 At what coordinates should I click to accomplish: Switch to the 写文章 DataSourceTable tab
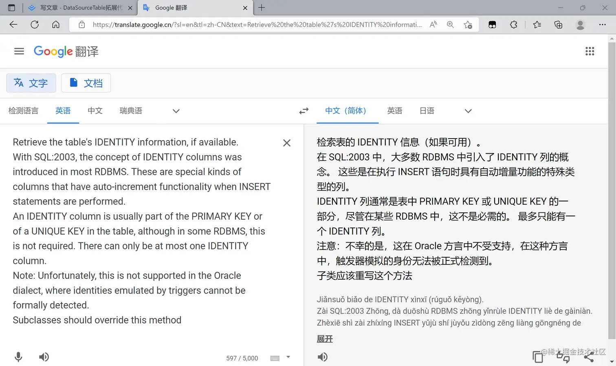(80, 8)
